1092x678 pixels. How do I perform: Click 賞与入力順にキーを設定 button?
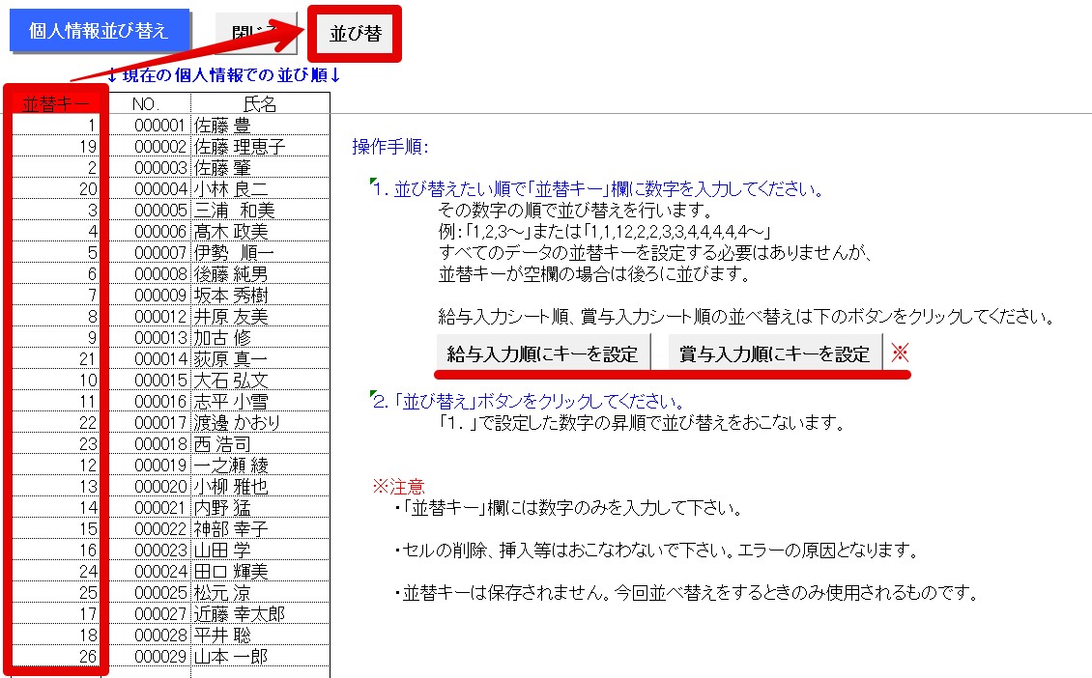[774, 353]
